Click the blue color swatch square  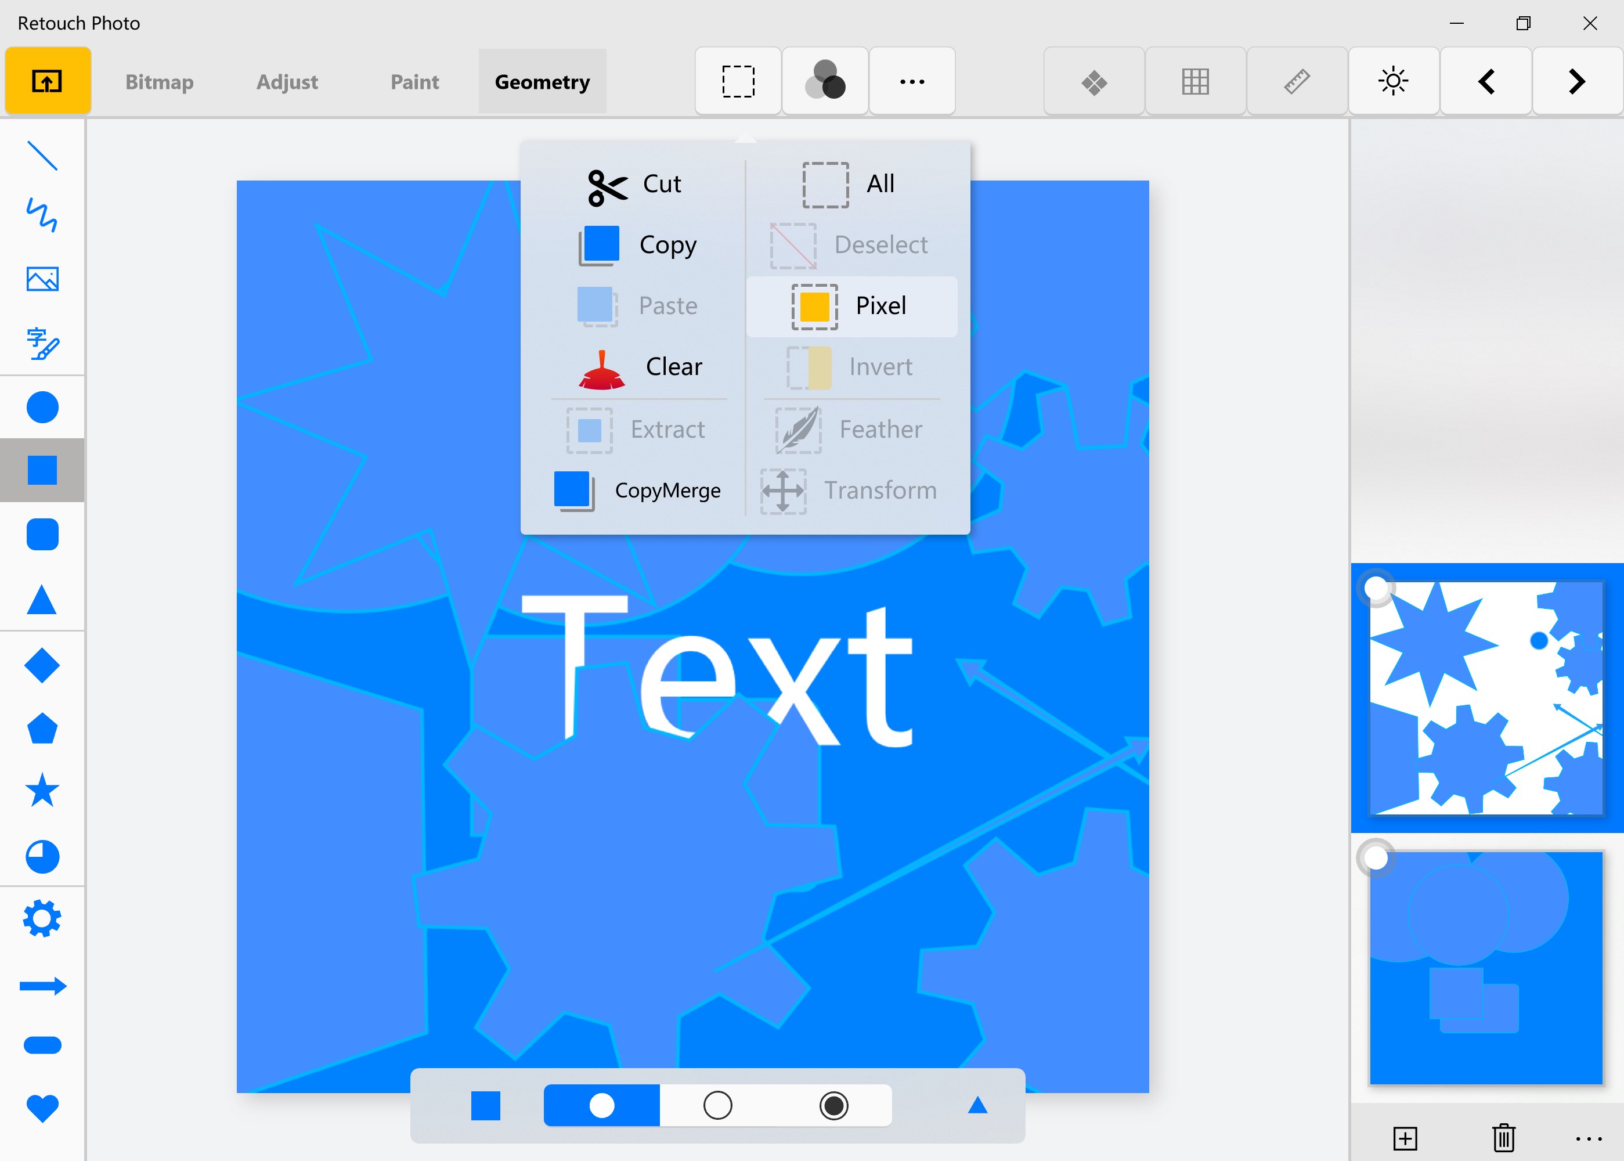485,1106
